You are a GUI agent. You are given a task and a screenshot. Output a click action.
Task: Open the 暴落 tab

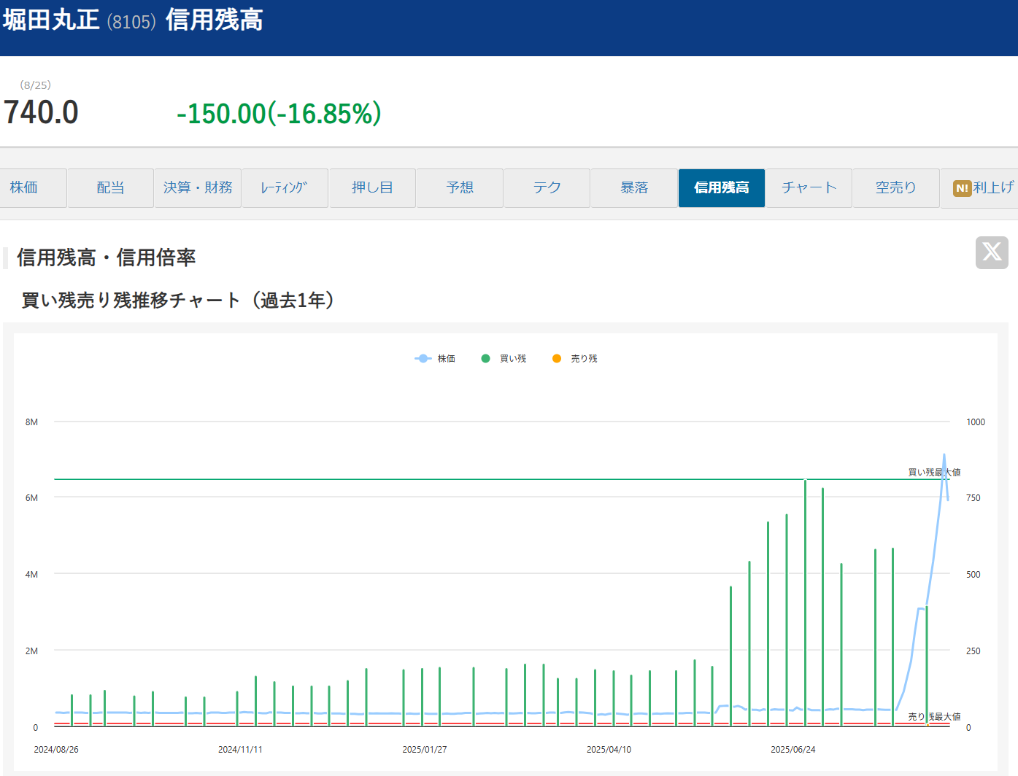pos(634,188)
